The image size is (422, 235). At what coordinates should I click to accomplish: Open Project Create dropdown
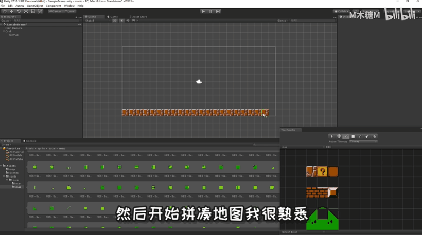(6, 144)
